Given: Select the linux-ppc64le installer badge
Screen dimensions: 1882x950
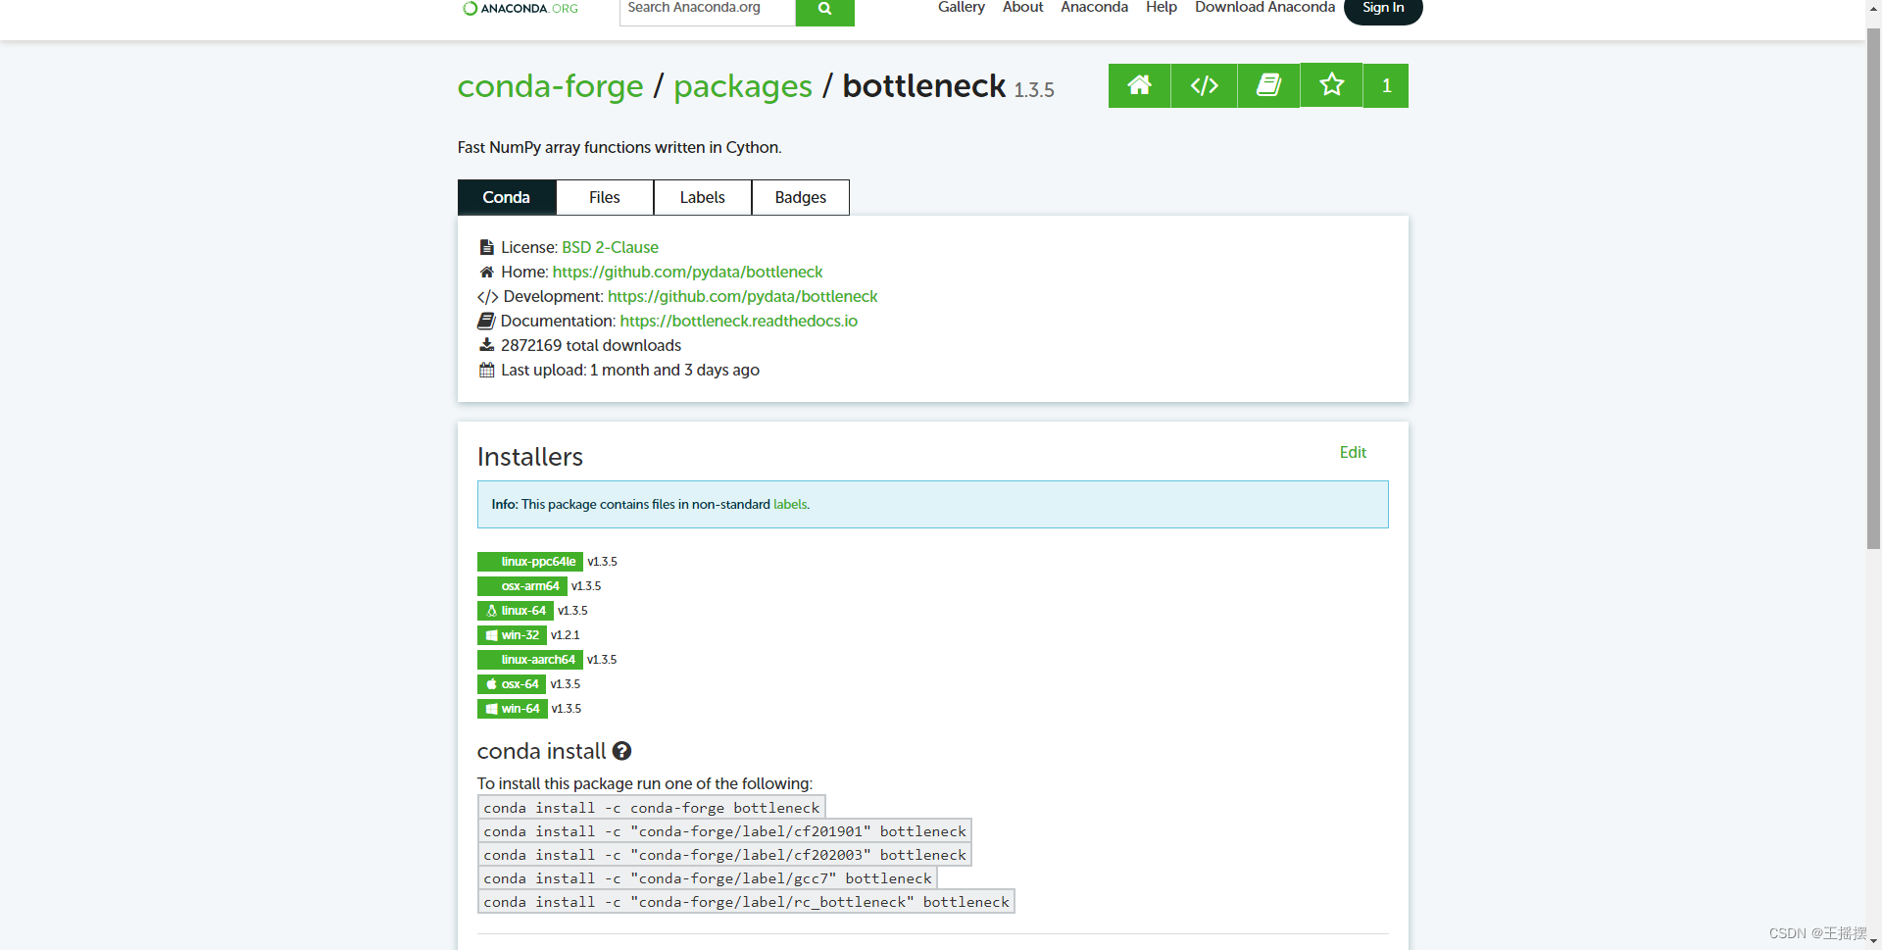Looking at the screenshot, I should point(530,562).
